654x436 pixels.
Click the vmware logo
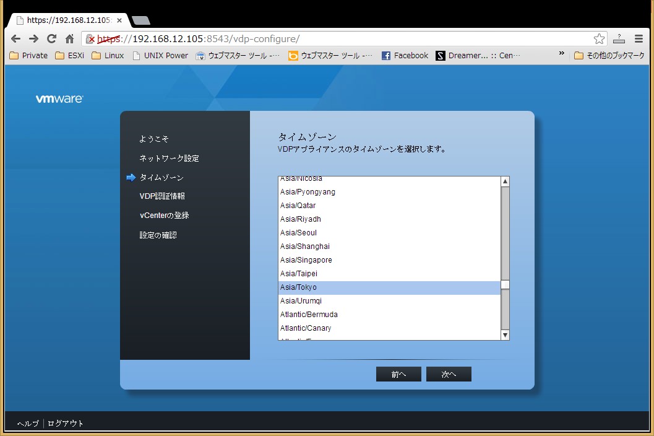(59, 99)
